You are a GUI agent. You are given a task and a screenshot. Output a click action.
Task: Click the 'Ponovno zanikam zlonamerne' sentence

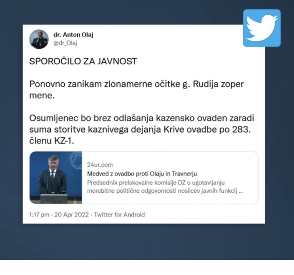pyautogui.click(x=136, y=90)
